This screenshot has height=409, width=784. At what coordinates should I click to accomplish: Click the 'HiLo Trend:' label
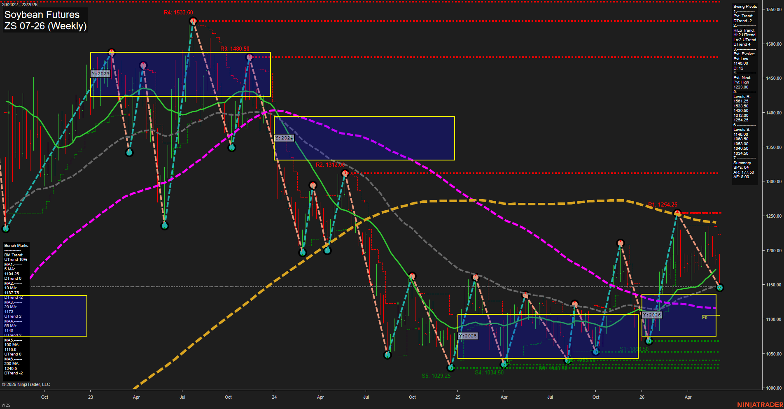coord(744,30)
